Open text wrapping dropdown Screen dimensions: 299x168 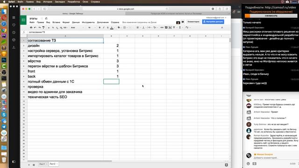tap(149, 28)
